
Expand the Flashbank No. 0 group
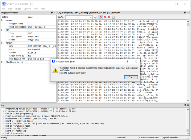click(x=3, y=62)
